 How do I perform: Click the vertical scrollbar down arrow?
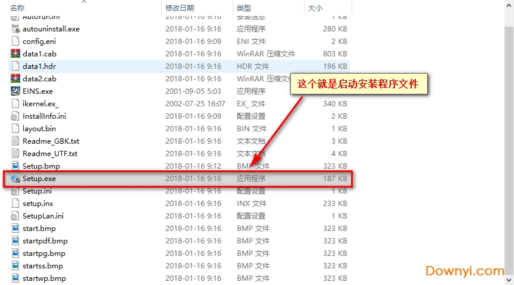click(509, 280)
